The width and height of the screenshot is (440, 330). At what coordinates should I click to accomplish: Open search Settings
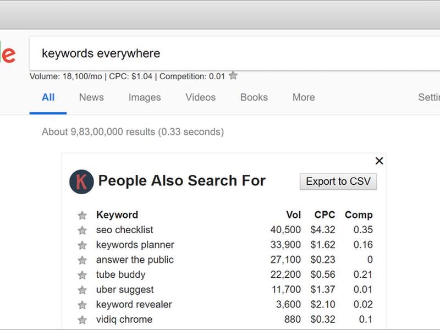(x=429, y=97)
